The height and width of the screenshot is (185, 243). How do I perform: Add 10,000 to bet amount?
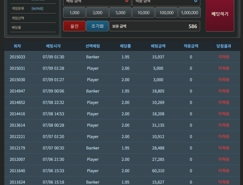tap(143, 13)
